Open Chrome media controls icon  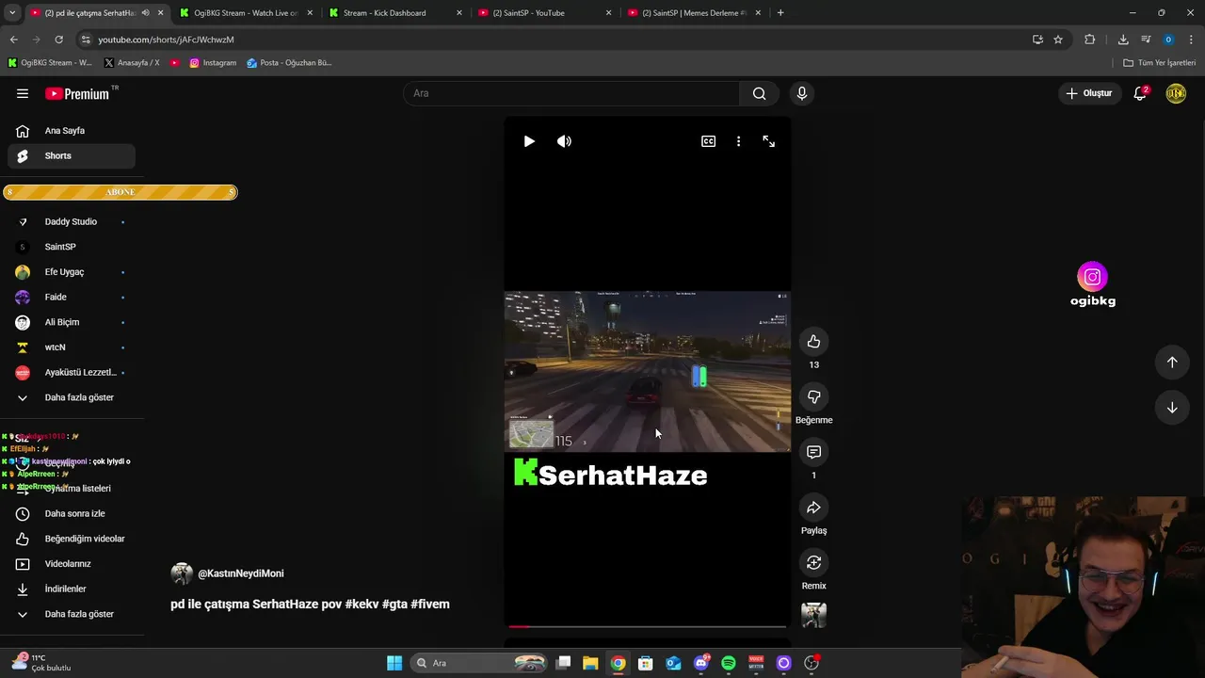click(1146, 40)
